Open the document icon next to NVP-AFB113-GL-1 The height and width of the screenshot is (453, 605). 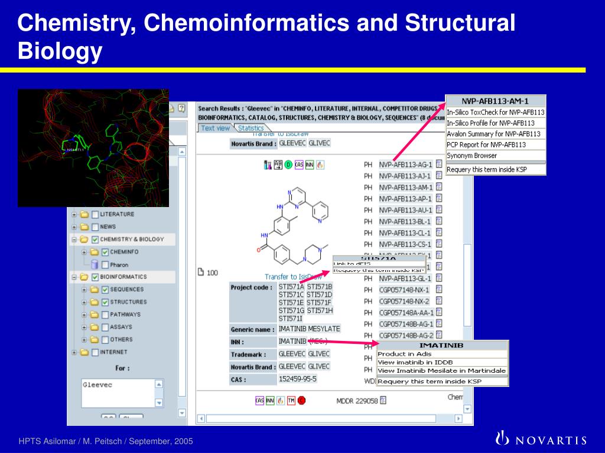point(439,278)
